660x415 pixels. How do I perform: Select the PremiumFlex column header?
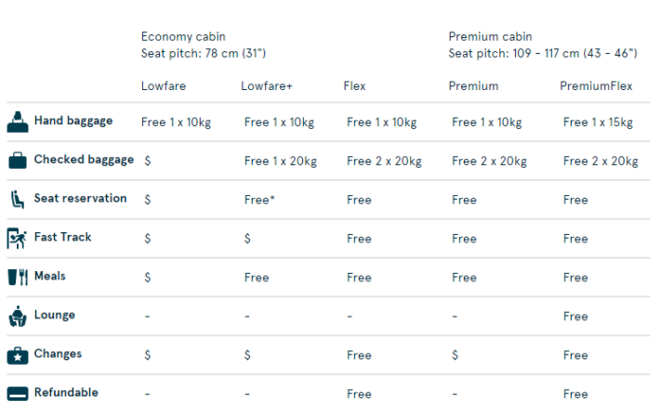(596, 86)
